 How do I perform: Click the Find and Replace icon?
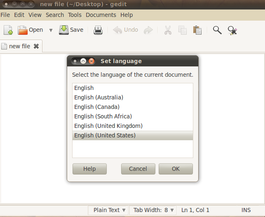232,31
